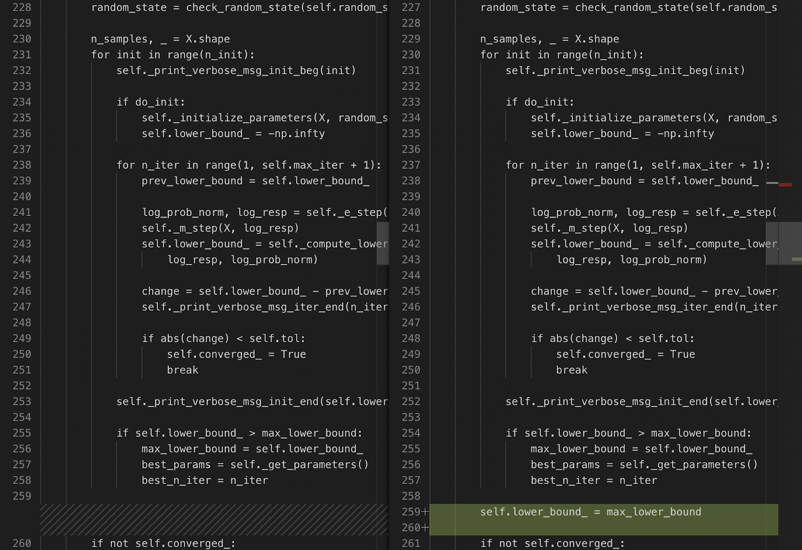
Task: Click 'n_samples, _ = X.shape' on right line 229
Action: [549, 39]
